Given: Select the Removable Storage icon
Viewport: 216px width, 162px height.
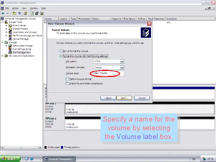Looking at the screenshot, I should pyautogui.click(x=10, y=46).
